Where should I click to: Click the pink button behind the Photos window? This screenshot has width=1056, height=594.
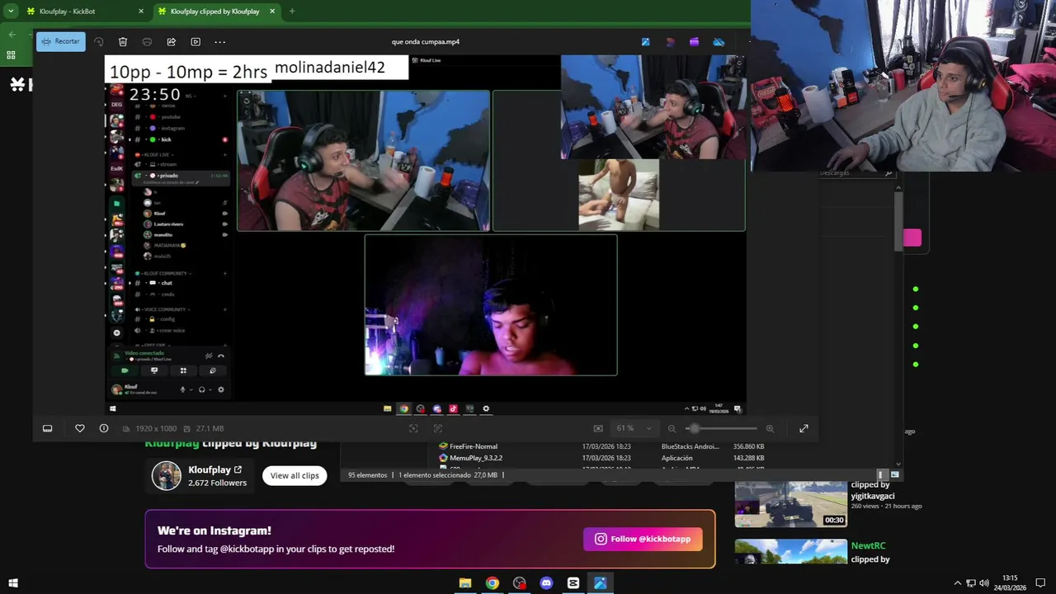(x=912, y=238)
